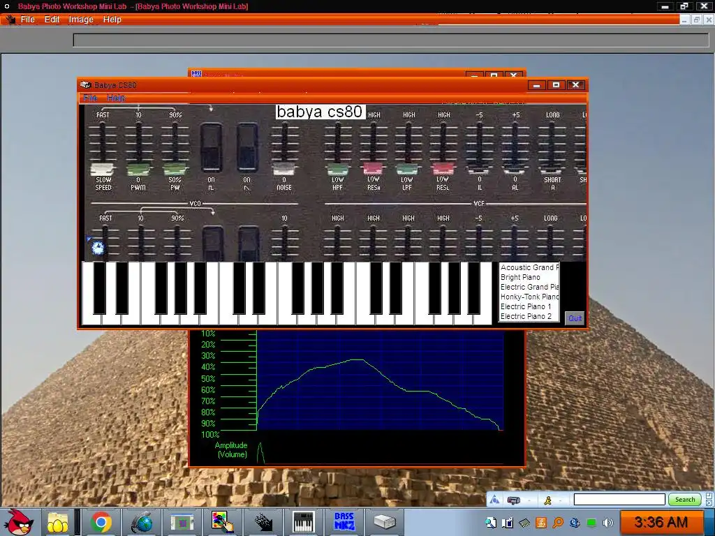
Task: Toggle the top-row sawtooth ON switch
Action: tap(248, 147)
